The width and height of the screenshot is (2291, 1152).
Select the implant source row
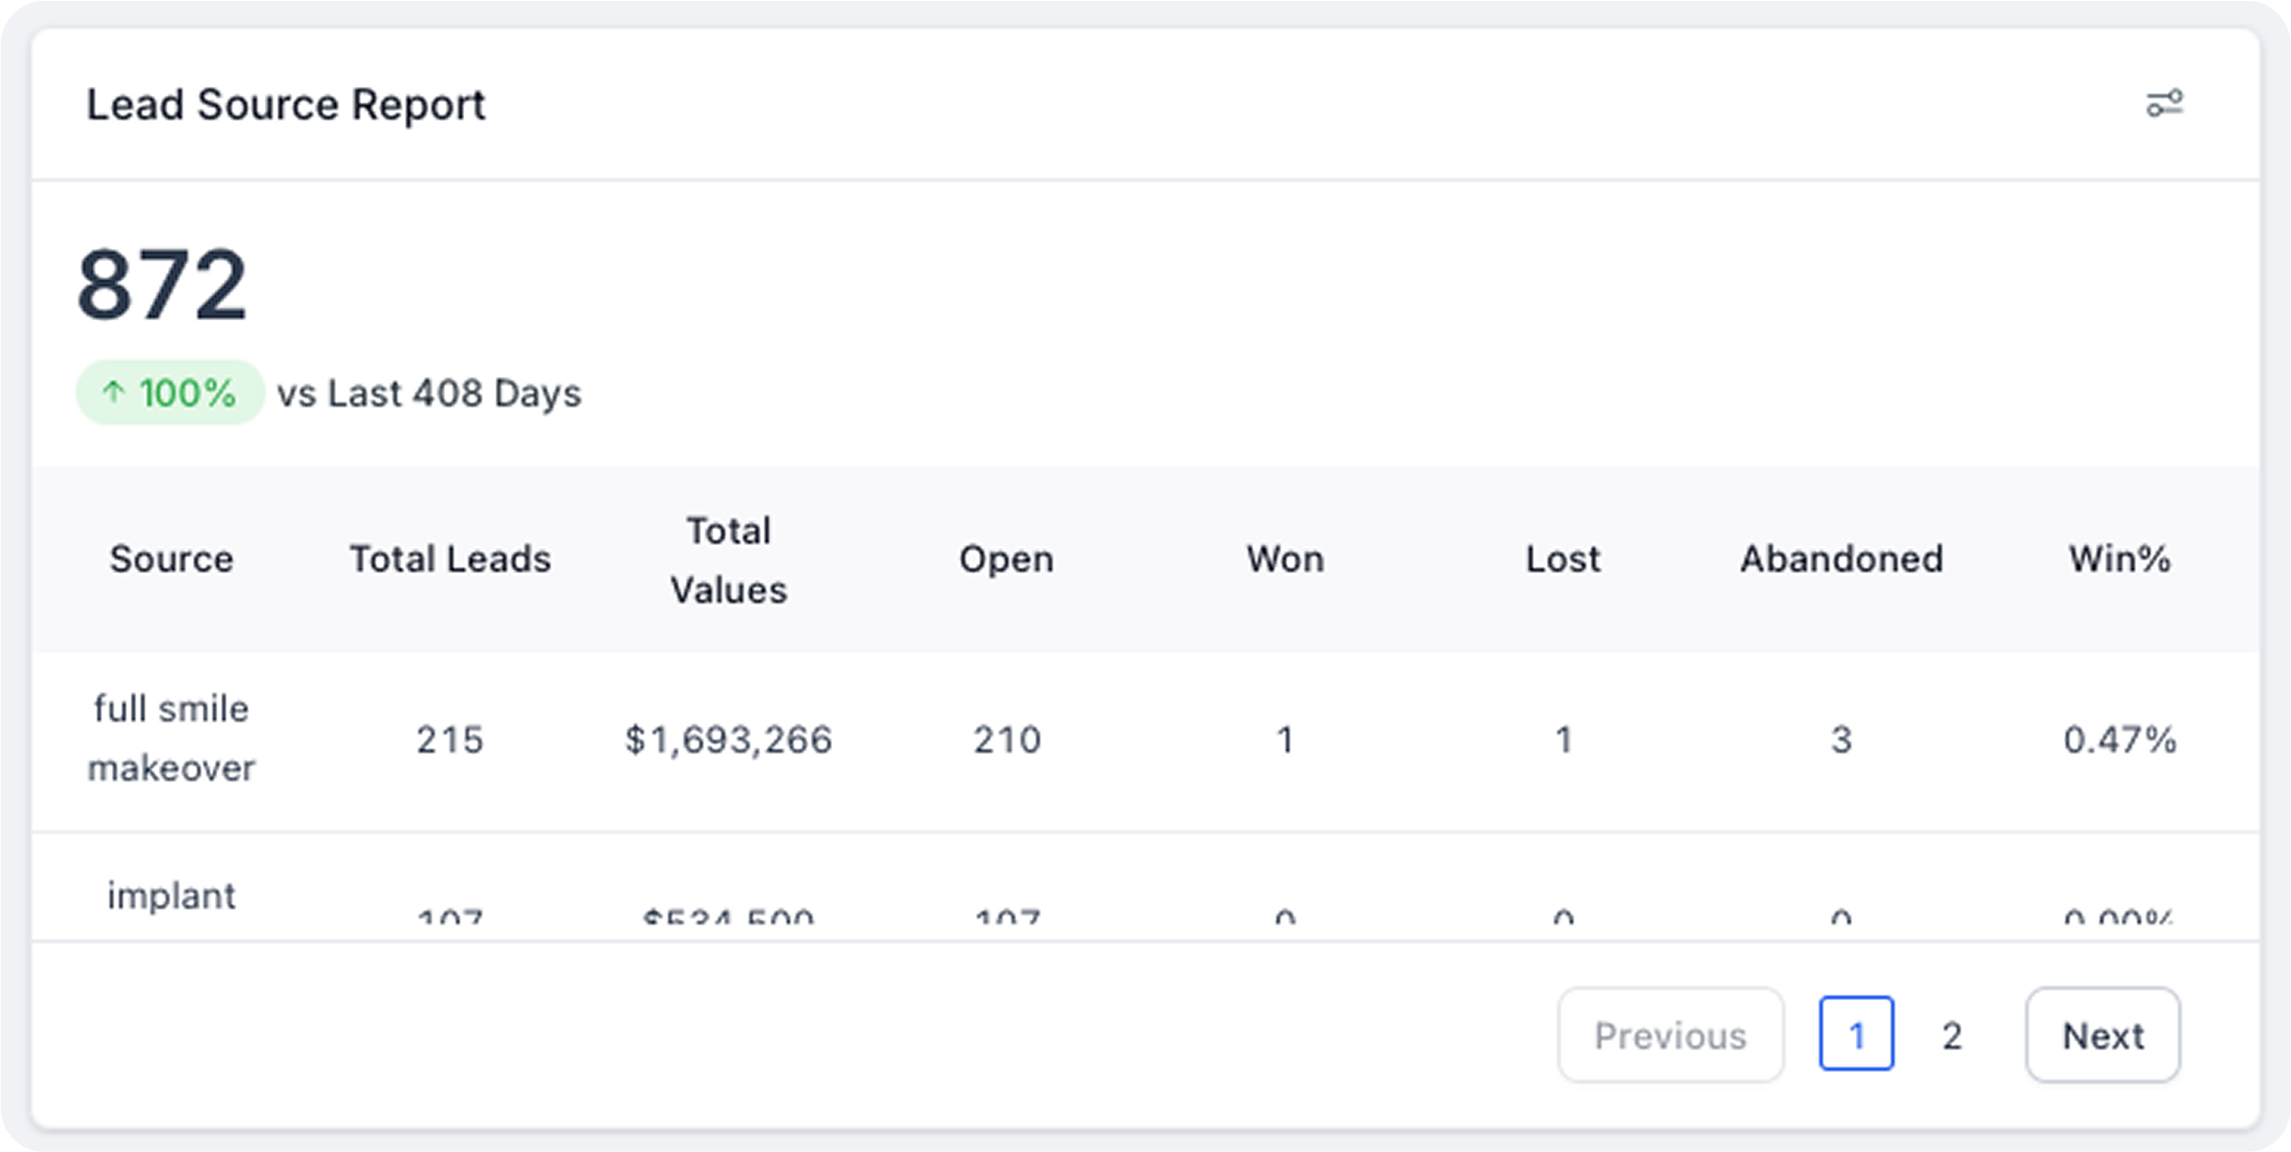coord(1146,887)
